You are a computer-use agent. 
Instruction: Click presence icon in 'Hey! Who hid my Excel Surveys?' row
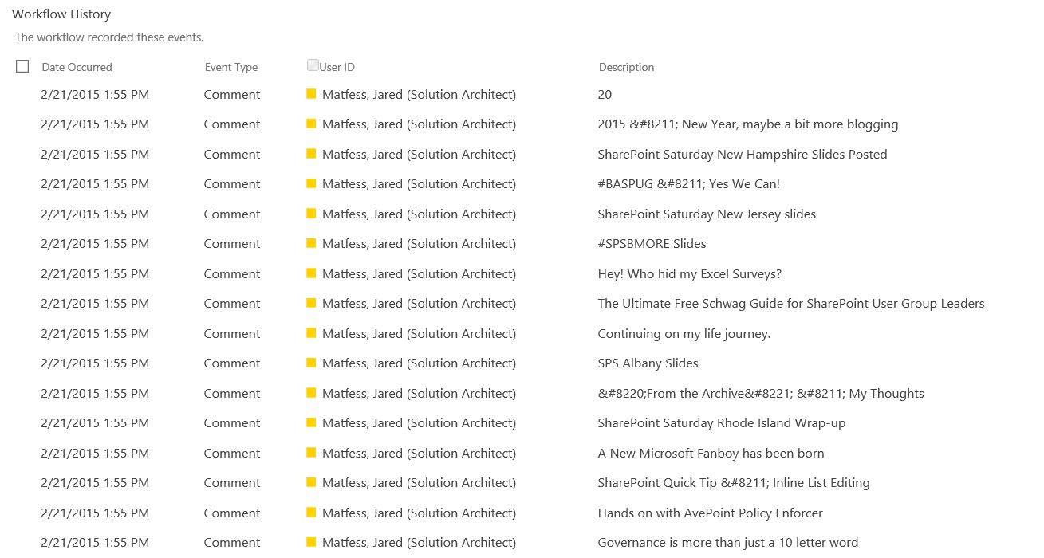[311, 273]
